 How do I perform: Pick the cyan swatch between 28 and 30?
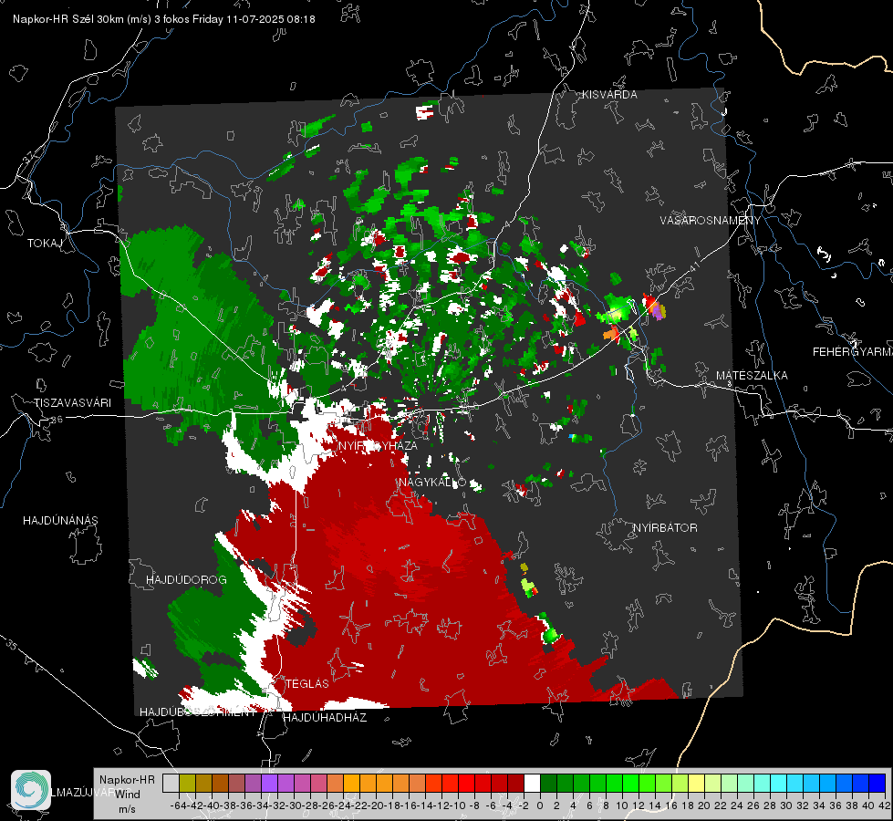779,784
